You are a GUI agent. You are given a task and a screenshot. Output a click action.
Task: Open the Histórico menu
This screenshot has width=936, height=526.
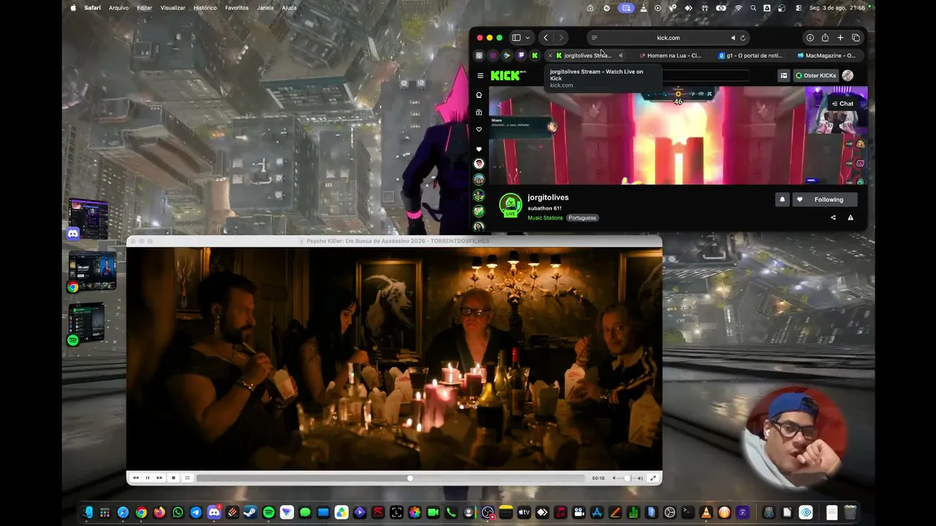coord(205,8)
